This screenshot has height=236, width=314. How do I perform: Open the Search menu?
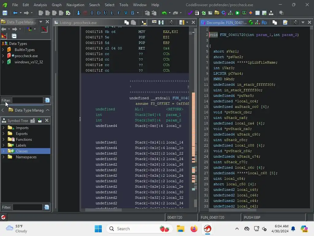tap(94, 5)
